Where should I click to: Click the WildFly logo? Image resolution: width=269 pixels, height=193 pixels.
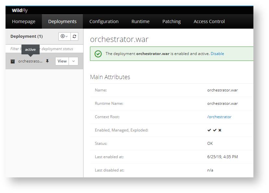(20, 10)
